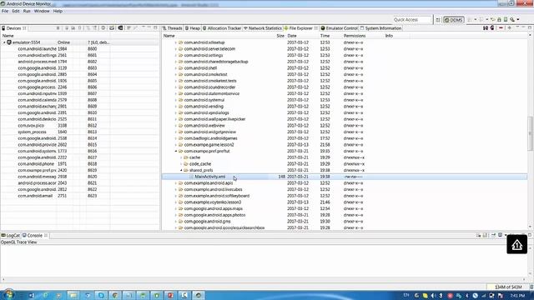Click the Capture system wide trace icon
Screen dimensions: 534x300
pyautogui.click(x=128, y=28)
